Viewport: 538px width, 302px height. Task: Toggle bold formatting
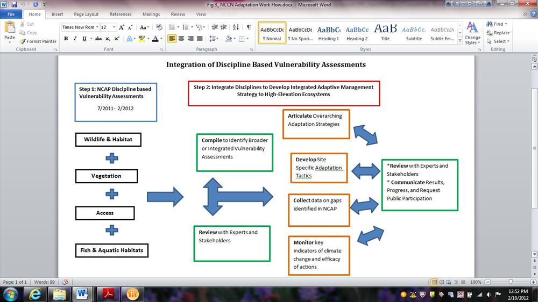66,39
